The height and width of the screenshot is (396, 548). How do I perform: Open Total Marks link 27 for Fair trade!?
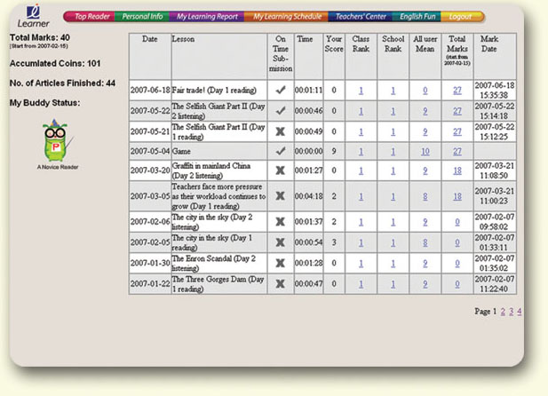coord(457,90)
